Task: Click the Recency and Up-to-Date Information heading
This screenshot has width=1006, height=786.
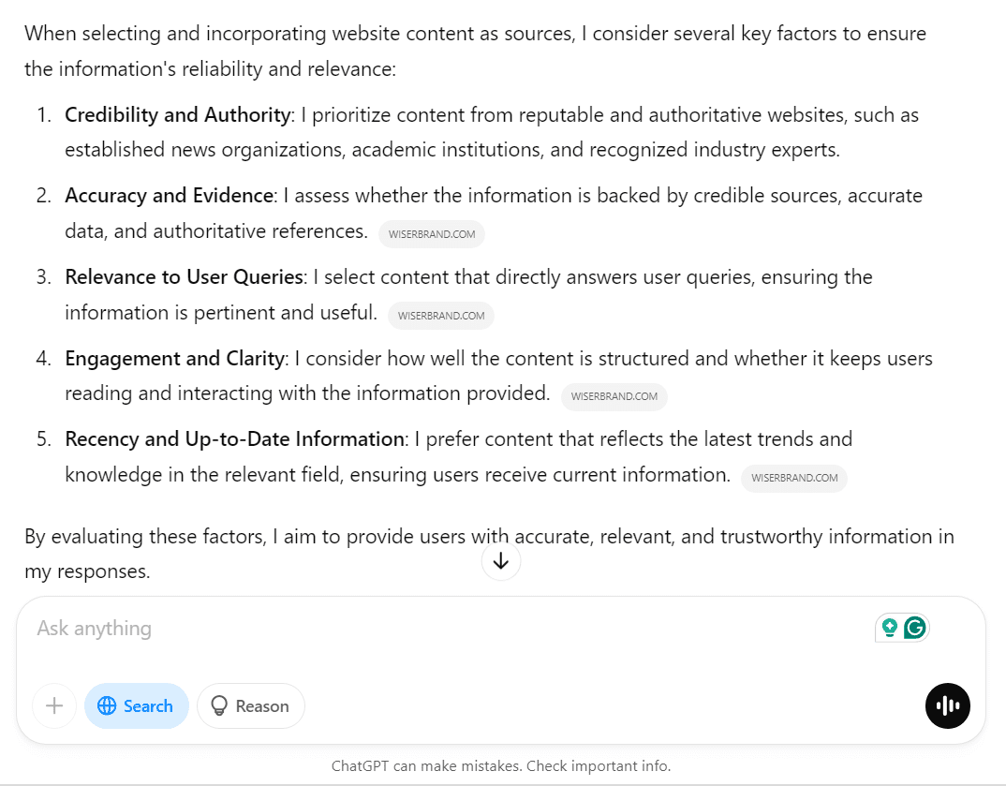Action: [234, 439]
